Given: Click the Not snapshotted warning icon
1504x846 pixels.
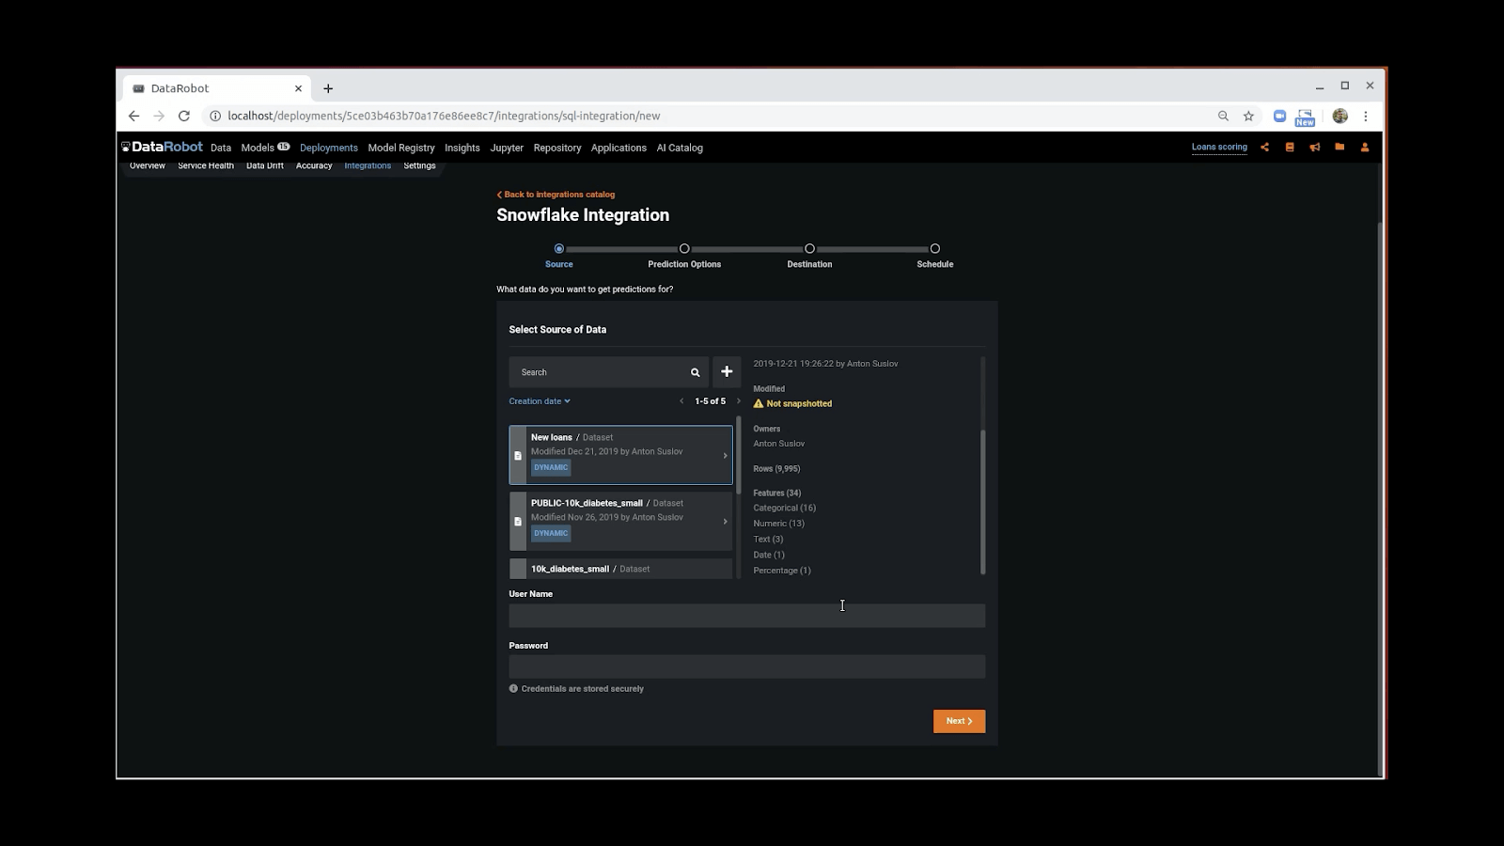Looking at the screenshot, I should (759, 403).
